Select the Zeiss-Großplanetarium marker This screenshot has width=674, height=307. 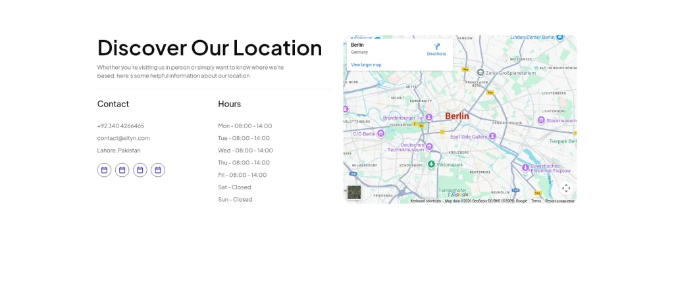[x=480, y=72]
